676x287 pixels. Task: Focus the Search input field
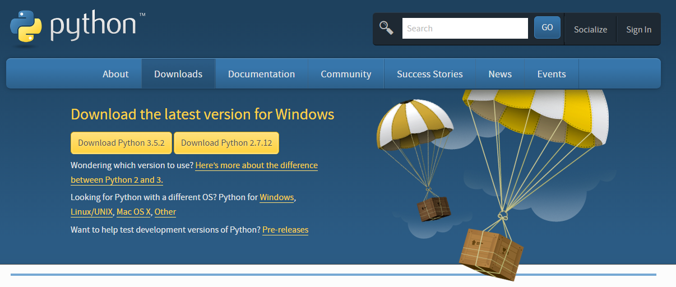tap(465, 28)
